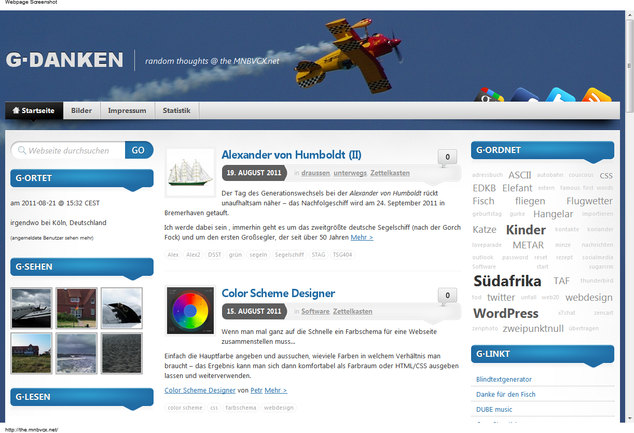634x433 pixels.
Task: Click the page's vertical scrollbar
Action: point(629,207)
